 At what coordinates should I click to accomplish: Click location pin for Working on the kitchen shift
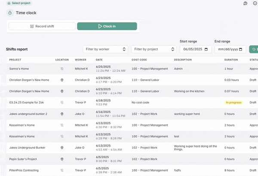click(x=62, y=91)
